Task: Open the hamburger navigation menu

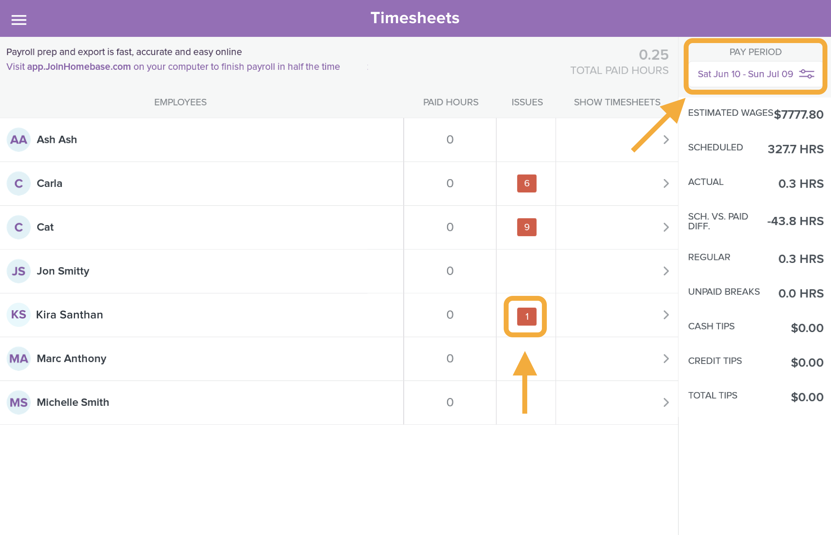Action: (18, 20)
